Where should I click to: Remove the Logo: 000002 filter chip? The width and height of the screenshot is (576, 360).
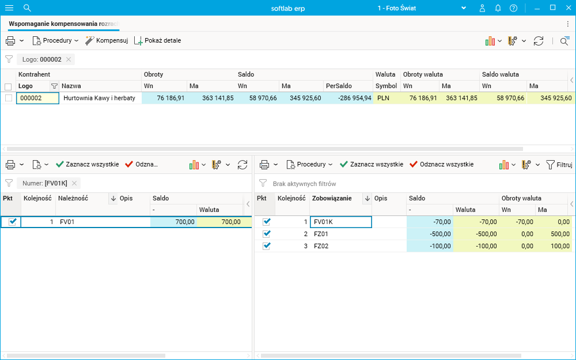point(69,59)
